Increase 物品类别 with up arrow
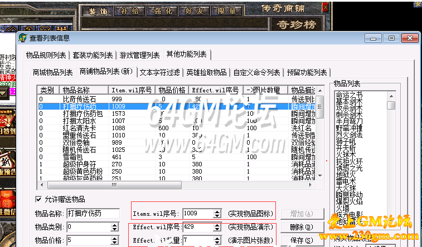The image size is (422, 247). tap(115, 225)
